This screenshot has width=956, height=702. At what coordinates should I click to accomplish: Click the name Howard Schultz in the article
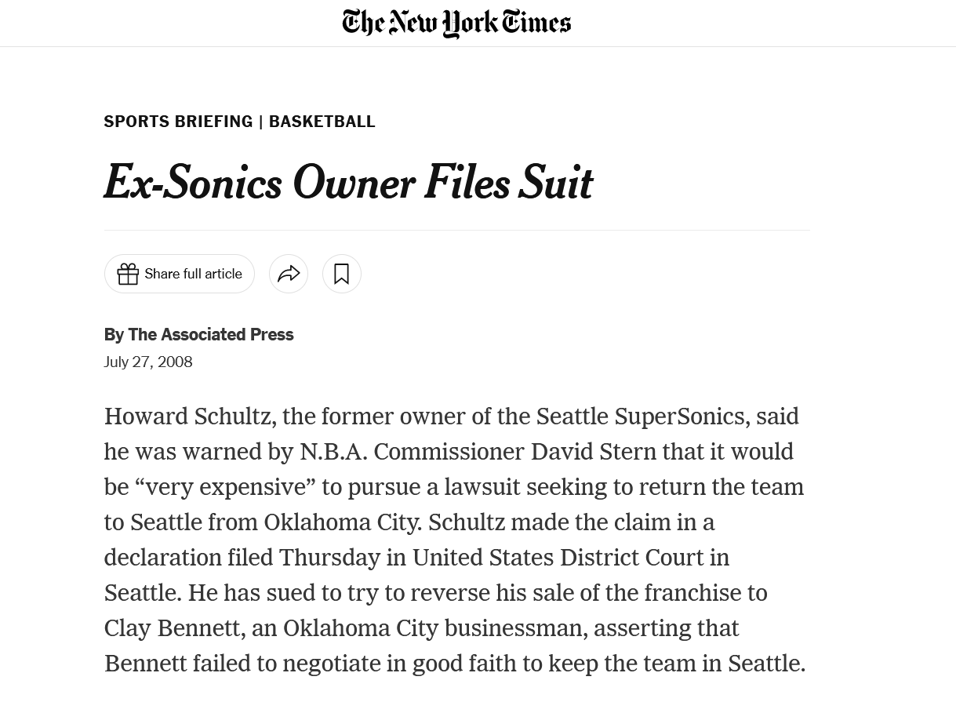coord(187,416)
